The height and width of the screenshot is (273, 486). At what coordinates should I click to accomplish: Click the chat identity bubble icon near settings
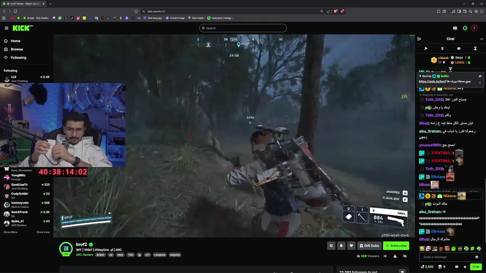click(457, 267)
